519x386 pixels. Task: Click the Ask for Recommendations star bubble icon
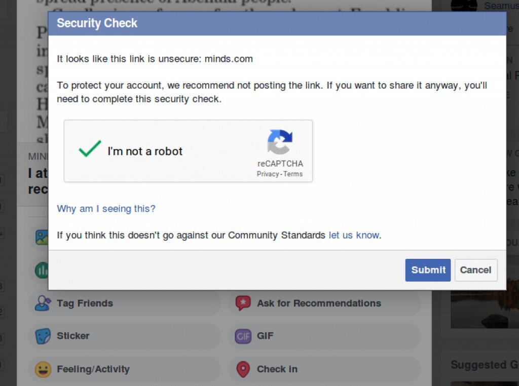click(x=243, y=303)
